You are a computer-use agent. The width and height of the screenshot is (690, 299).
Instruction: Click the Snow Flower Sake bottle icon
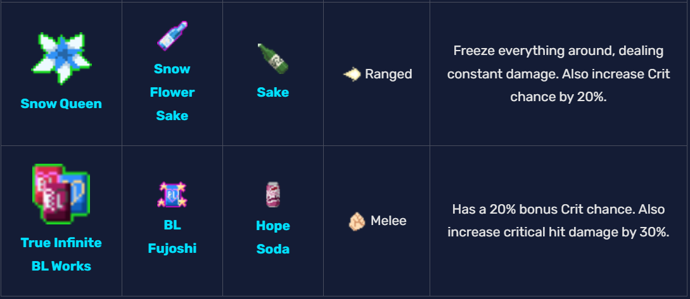(x=172, y=35)
